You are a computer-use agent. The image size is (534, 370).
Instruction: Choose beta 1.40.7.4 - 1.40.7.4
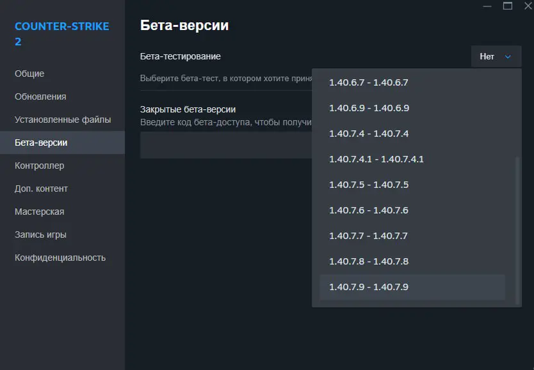coord(412,134)
